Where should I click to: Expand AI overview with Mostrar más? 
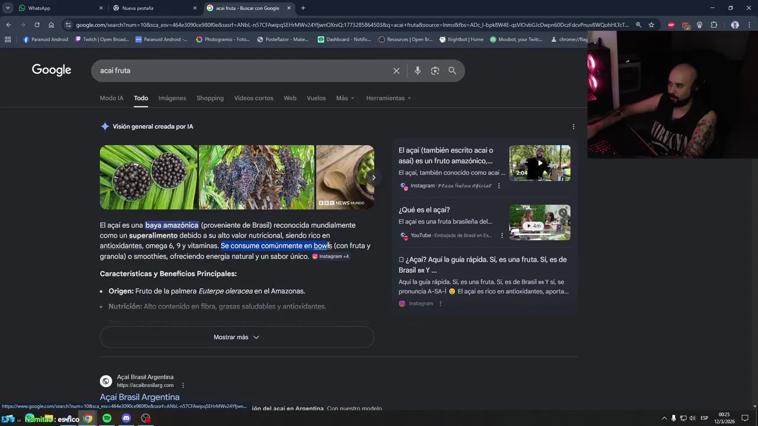237,337
